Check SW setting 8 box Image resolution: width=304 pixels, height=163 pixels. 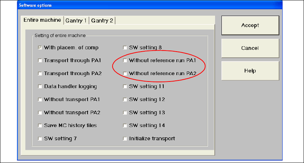click(x=125, y=47)
